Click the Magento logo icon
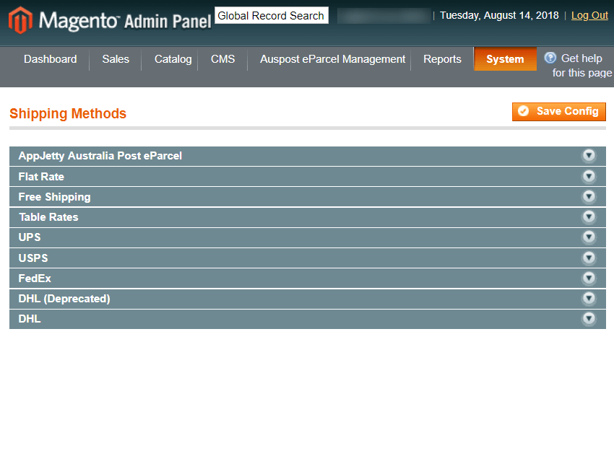The height and width of the screenshot is (469, 614). (x=20, y=20)
